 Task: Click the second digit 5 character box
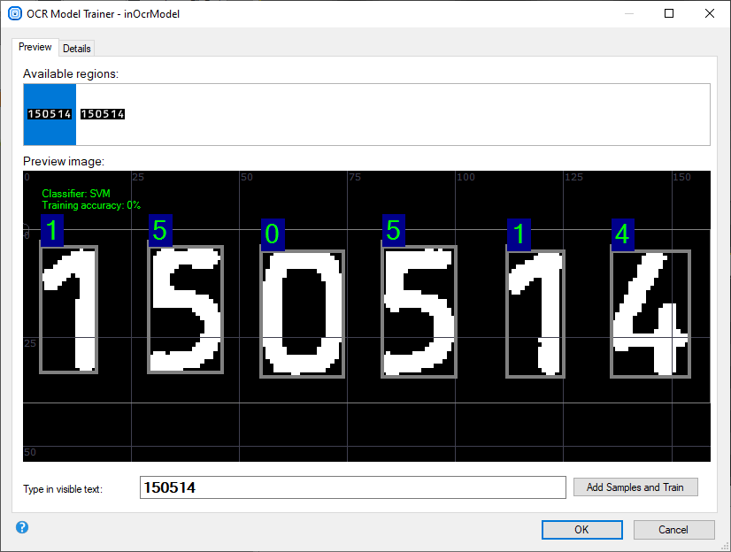coord(419,310)
